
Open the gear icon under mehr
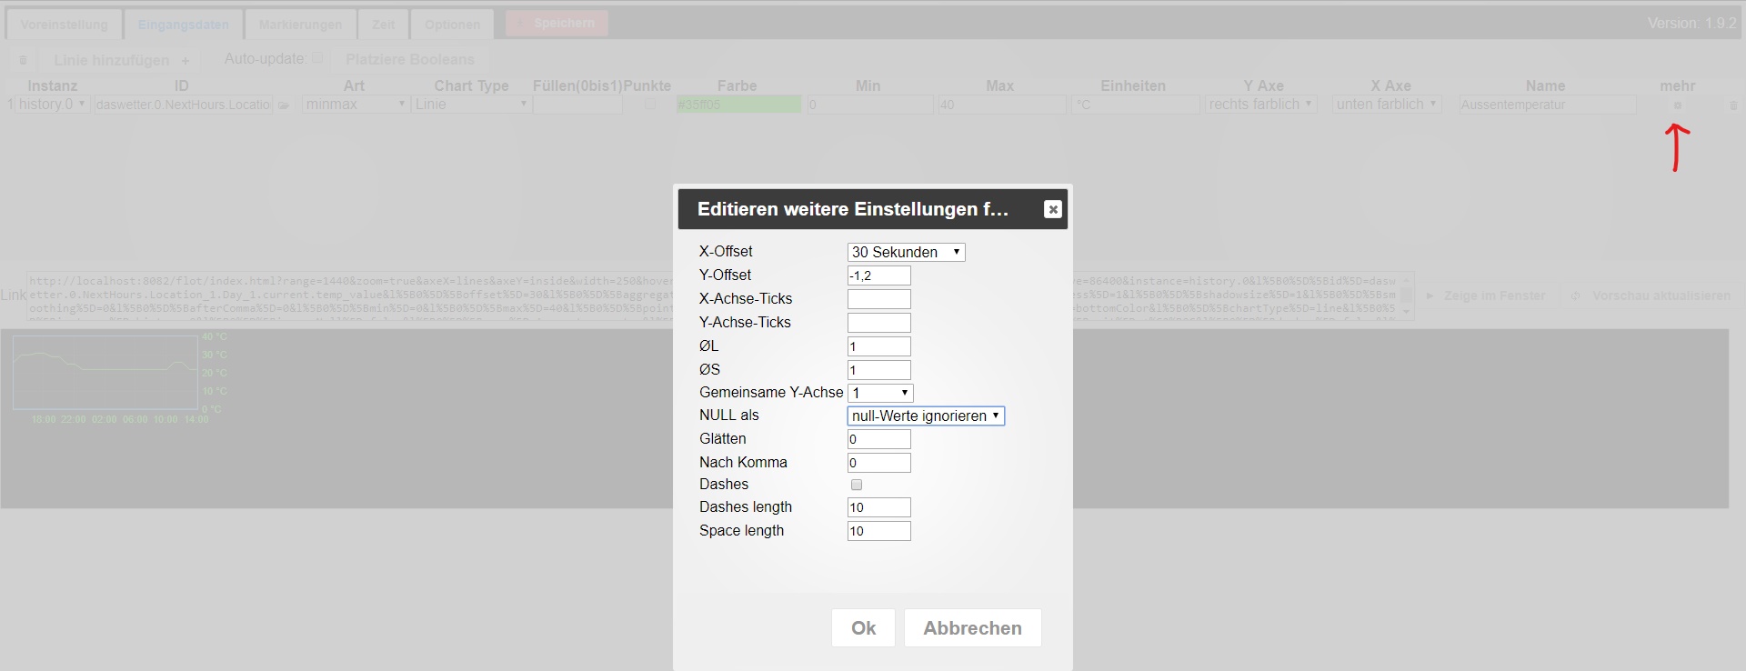coord(1678,105)
